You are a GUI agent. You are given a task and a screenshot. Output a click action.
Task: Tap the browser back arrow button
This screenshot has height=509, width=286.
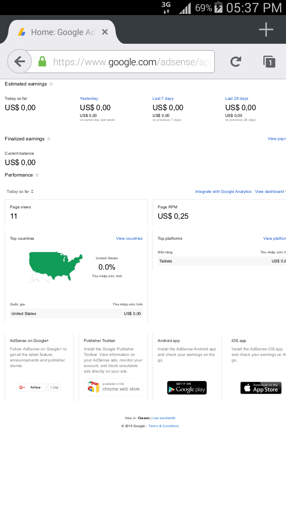(x=19, y=61)
